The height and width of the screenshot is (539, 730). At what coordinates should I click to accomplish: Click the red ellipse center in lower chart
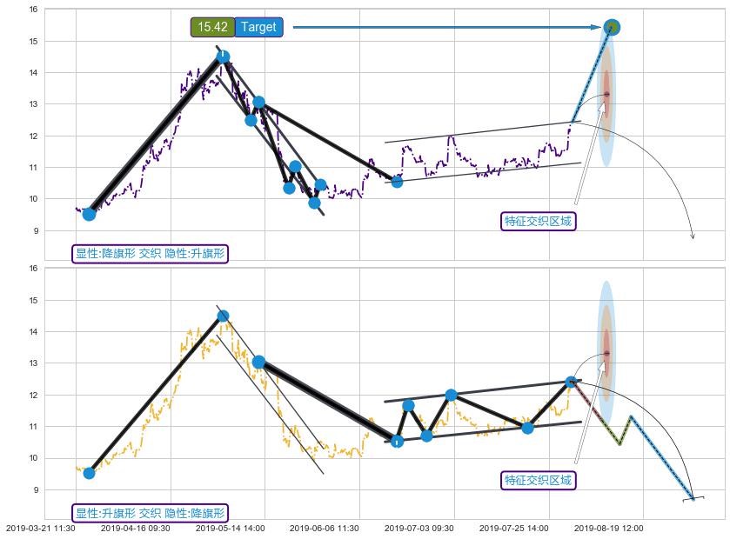click(606, 353)
